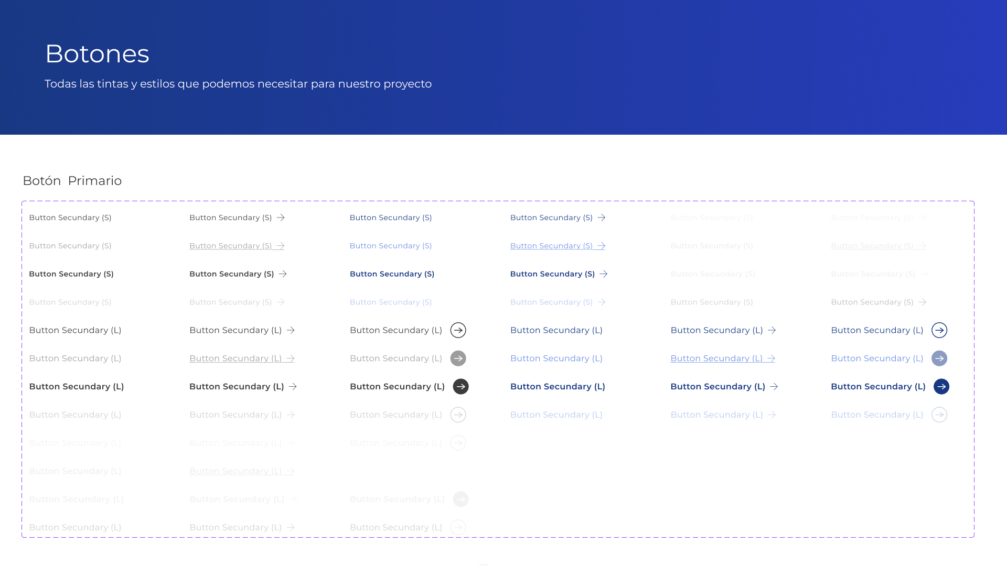Click arrow next to bold black Button Secundary (S)
The width and height of the screenshot is (1007, 566).
pos(283,274)
